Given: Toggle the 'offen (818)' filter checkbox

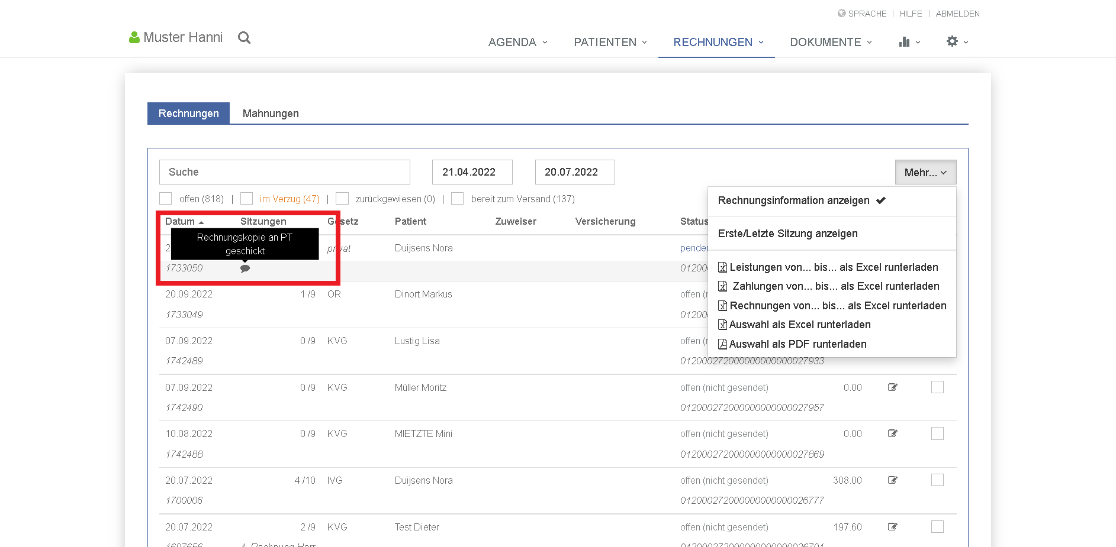Looking at the screenshot, I should (166, 199).
